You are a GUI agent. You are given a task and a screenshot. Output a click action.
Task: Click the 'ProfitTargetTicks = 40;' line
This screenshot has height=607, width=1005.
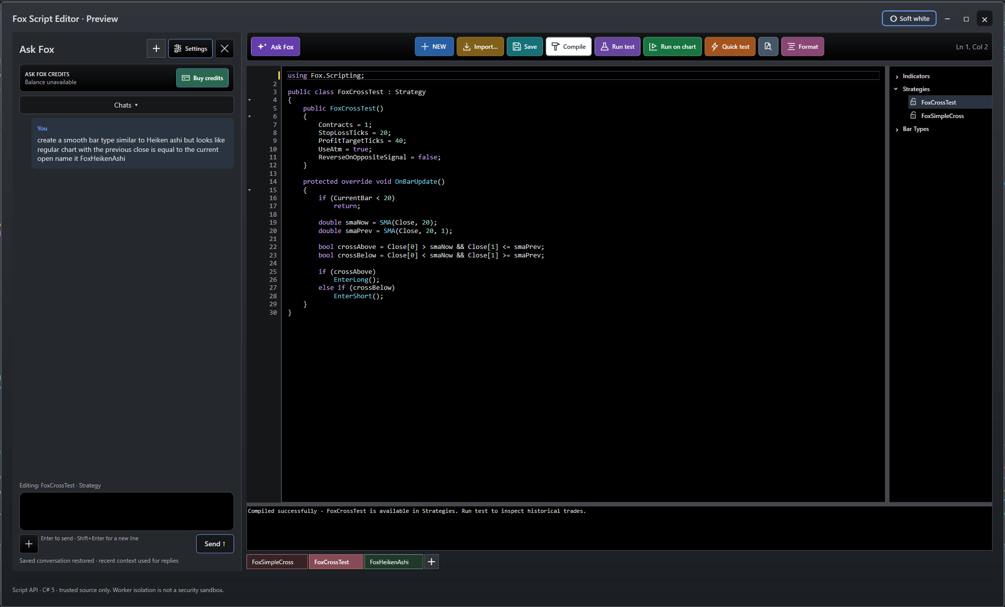(x=362, y=141)
